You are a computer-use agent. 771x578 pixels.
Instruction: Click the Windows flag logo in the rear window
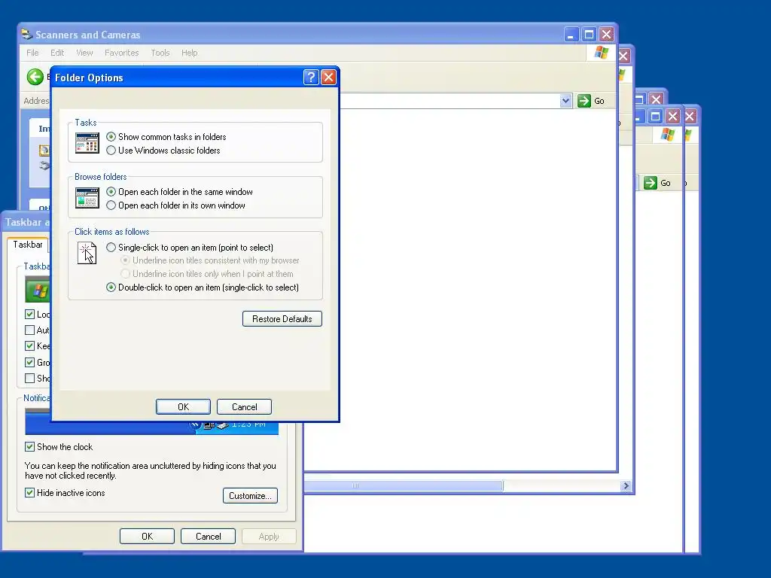[667, 134]
